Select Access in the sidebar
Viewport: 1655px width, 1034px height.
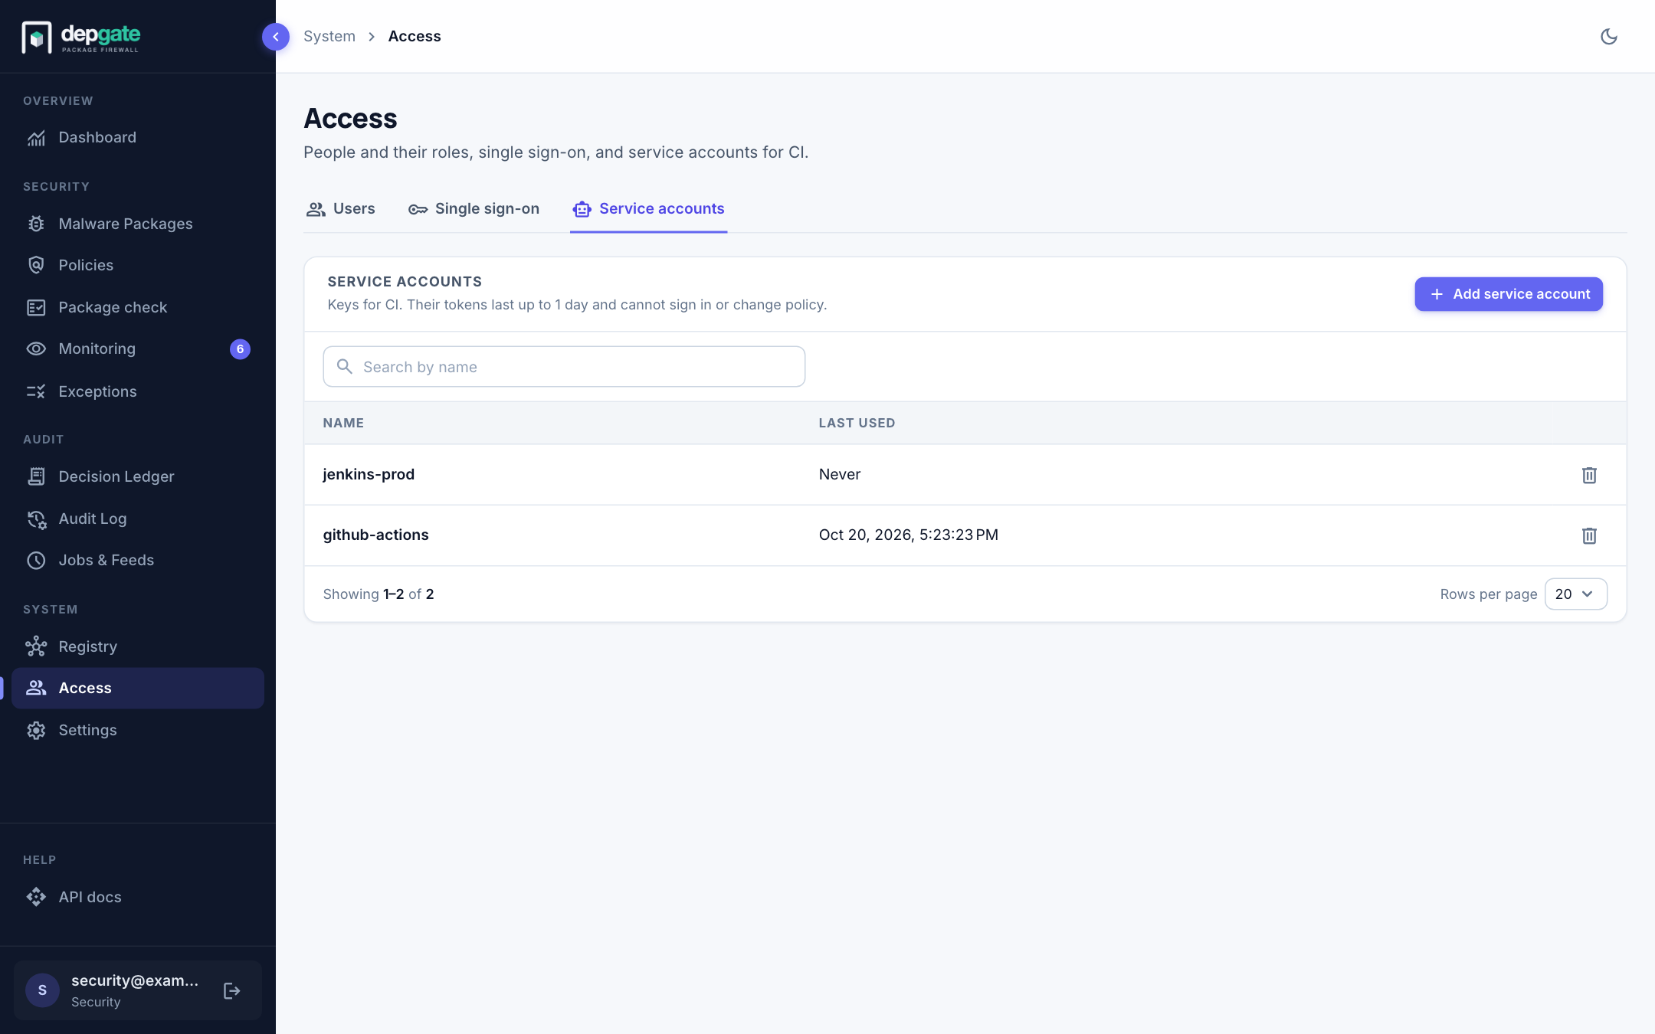(x=138, y=688)
